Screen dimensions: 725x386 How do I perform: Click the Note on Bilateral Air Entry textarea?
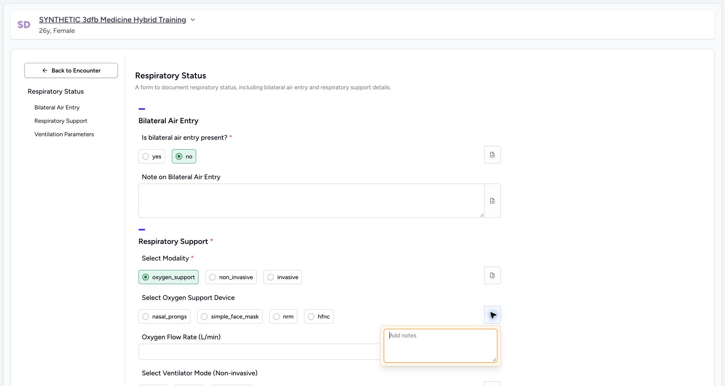point(311,201)
